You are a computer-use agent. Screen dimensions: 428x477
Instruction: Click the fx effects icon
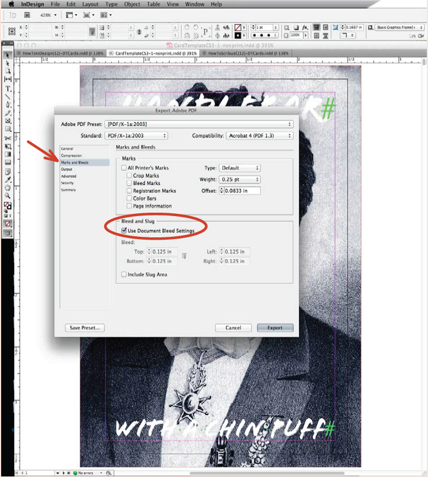[305, 28]
